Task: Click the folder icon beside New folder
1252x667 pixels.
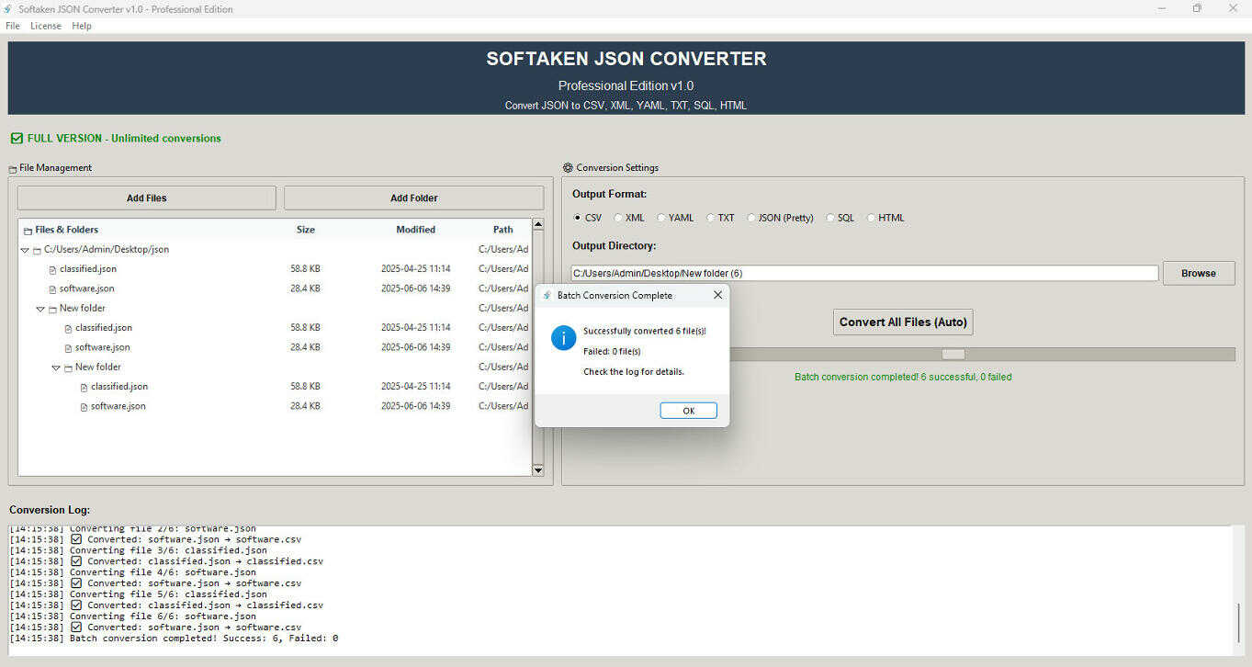Action: pyautogui.click(x=51, y=308)
